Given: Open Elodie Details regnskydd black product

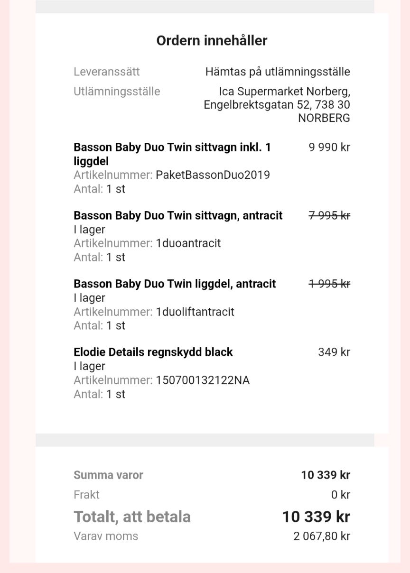Looking at the screenshot, I should [x=153, y=352].
